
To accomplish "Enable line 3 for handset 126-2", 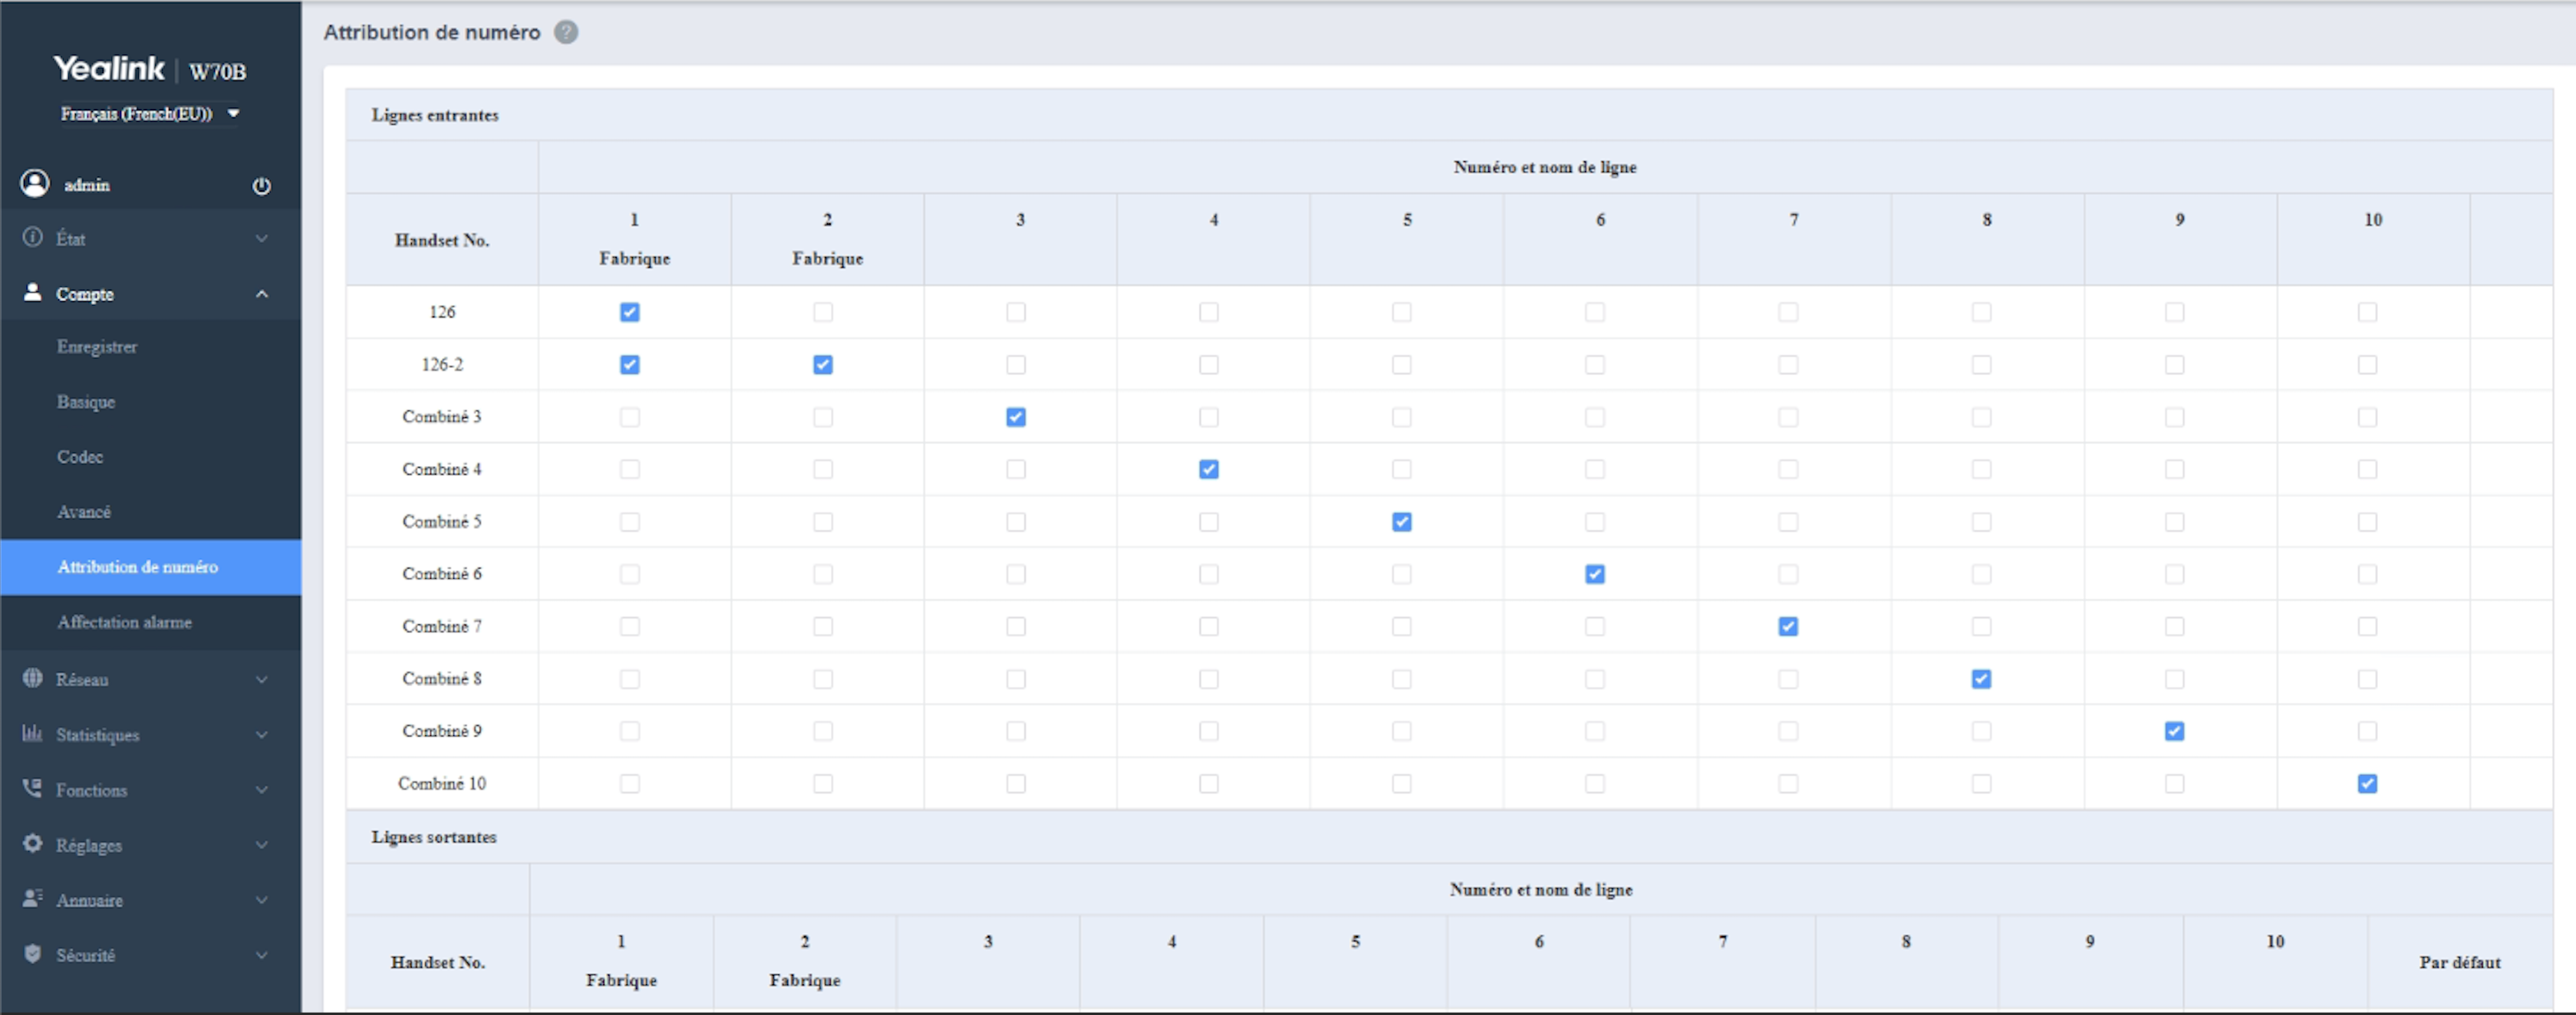I will coord(1015,365).
